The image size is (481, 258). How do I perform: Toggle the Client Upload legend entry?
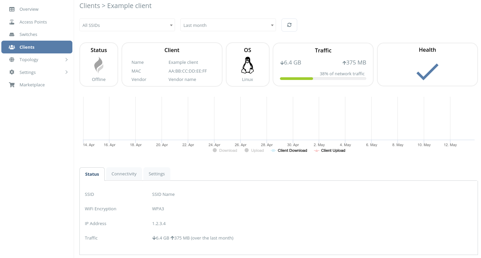click(x=330, y=150)
